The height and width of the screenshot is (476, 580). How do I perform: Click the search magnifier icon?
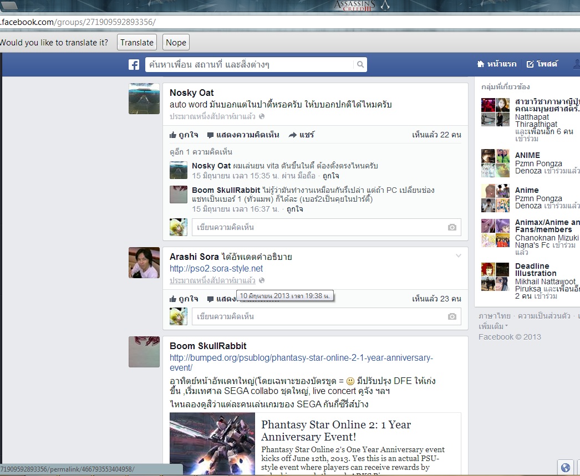coord(360,65)
